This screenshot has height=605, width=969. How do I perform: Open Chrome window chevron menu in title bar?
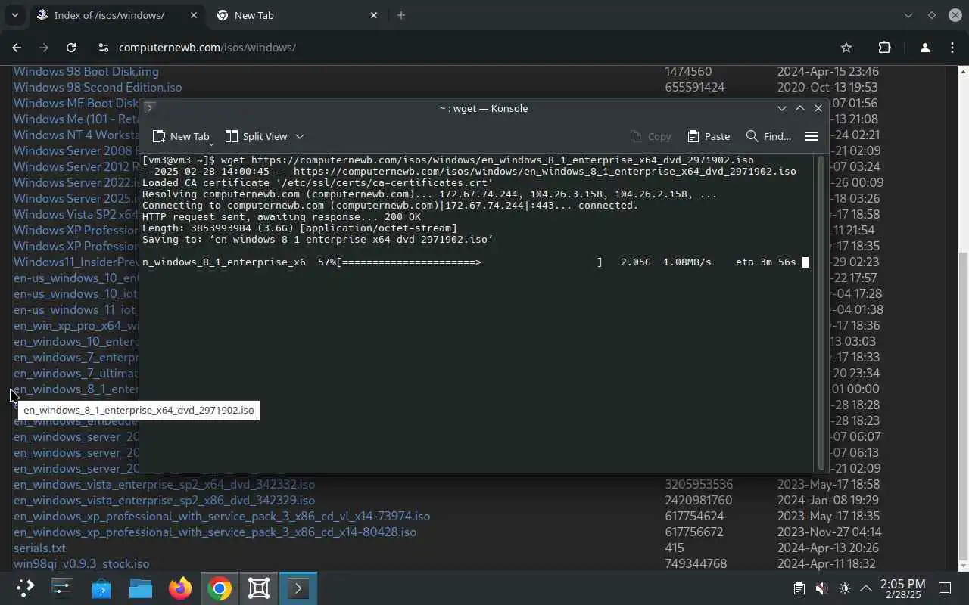908,15
